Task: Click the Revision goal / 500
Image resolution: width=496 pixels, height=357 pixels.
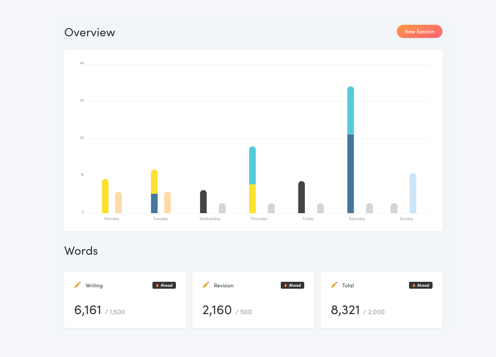Action: click(244, 312)
